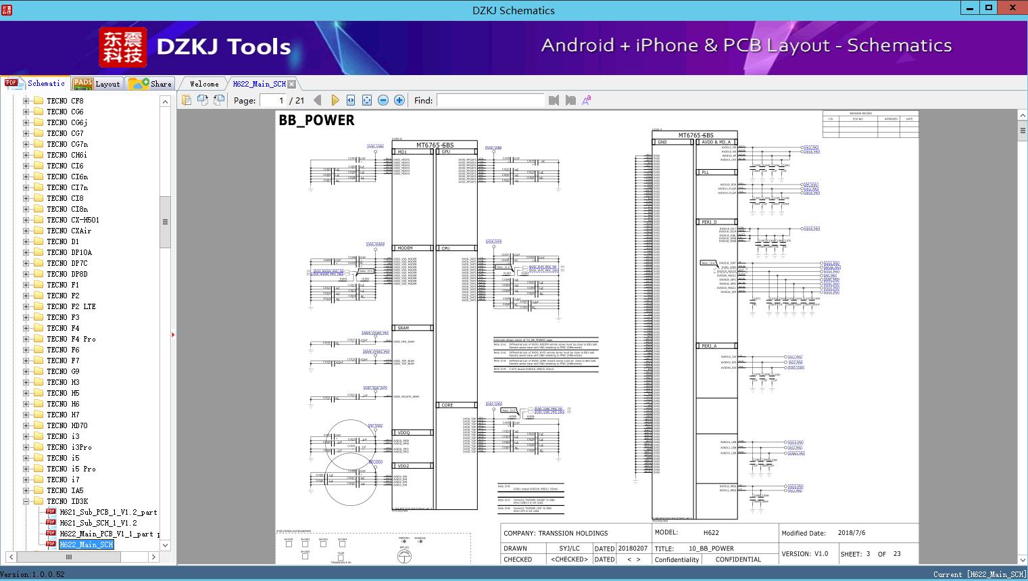
Task: Click the DZKJ logo in banner
Action: (123, 47)
